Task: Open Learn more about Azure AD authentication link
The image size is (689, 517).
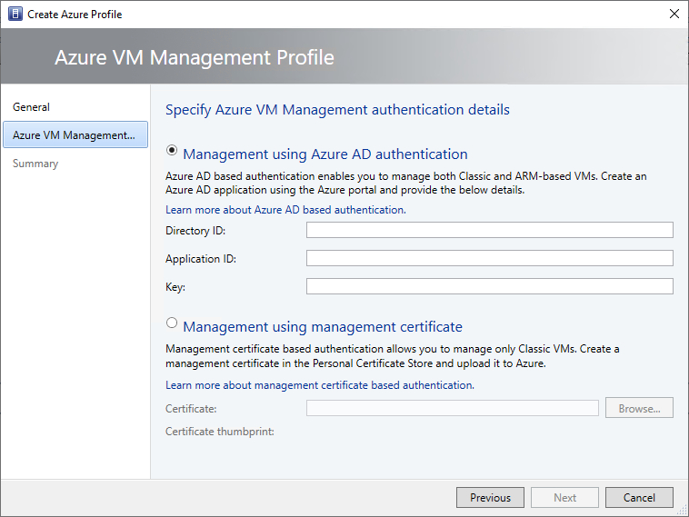Action: 285,210
